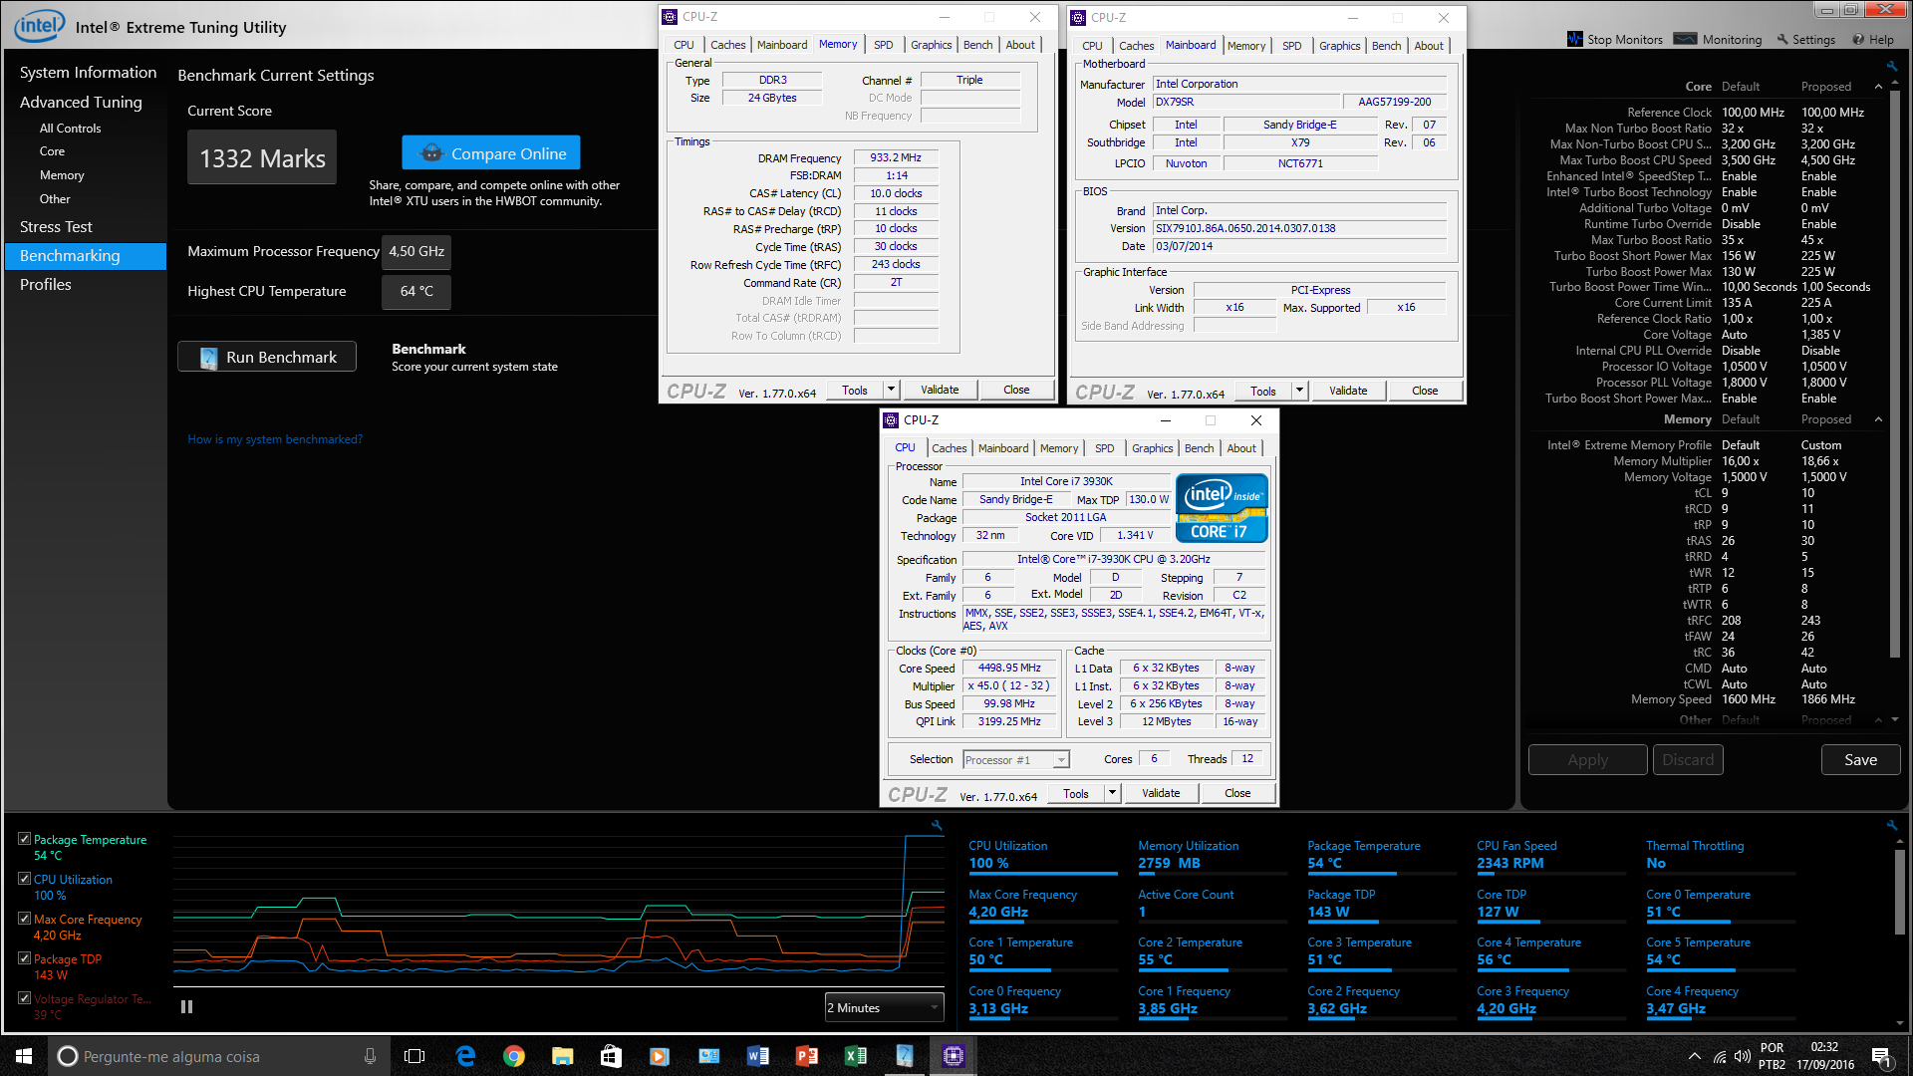1913x1076 pixels.
Task: Click Run Benchmark button
Action: (x=267, y=357)
